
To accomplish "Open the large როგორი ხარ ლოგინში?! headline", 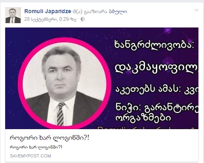I will (49, 138).
